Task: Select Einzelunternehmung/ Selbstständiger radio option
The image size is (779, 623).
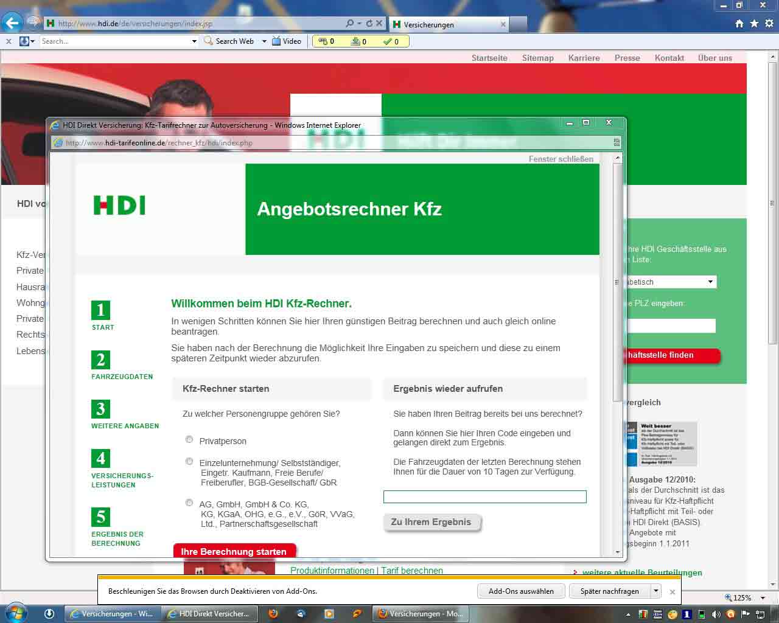Action: (x=189, y=461)
